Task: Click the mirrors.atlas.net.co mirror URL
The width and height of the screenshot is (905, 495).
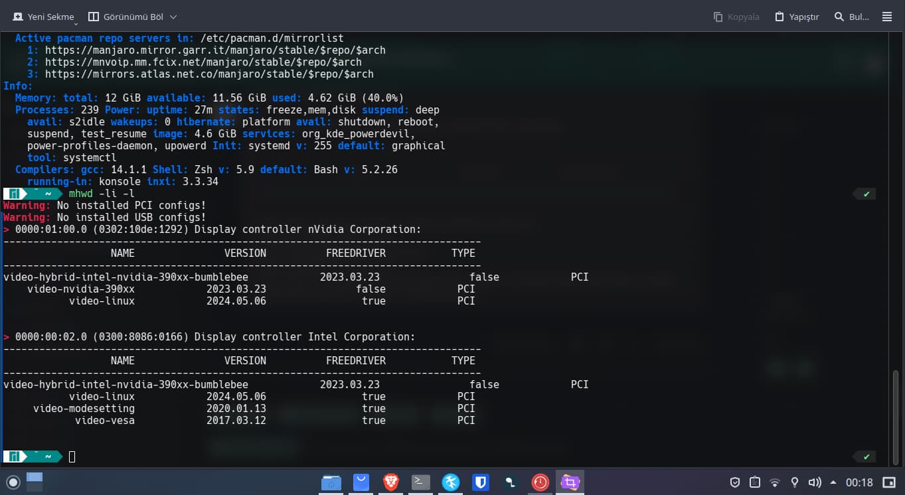Action: [x=210, y=74]
